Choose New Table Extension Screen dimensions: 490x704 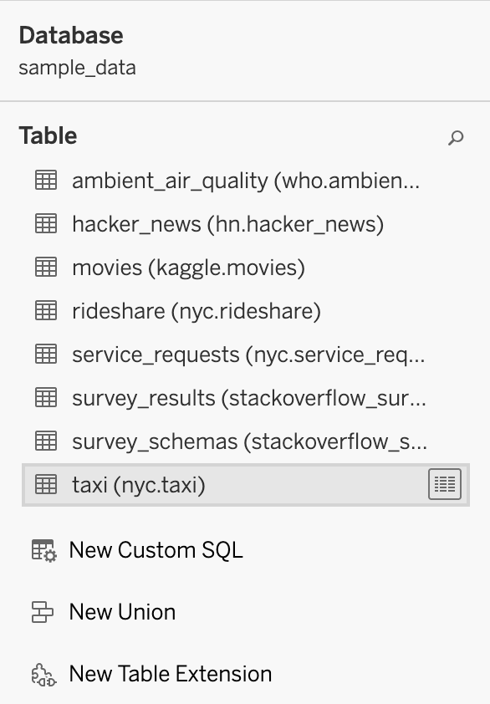[171, 675]
